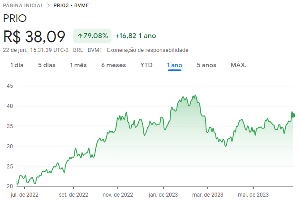This screenshot has width=301, height=202.
Task: Click the green end-point marker on chart
Action: coord(293,115)
